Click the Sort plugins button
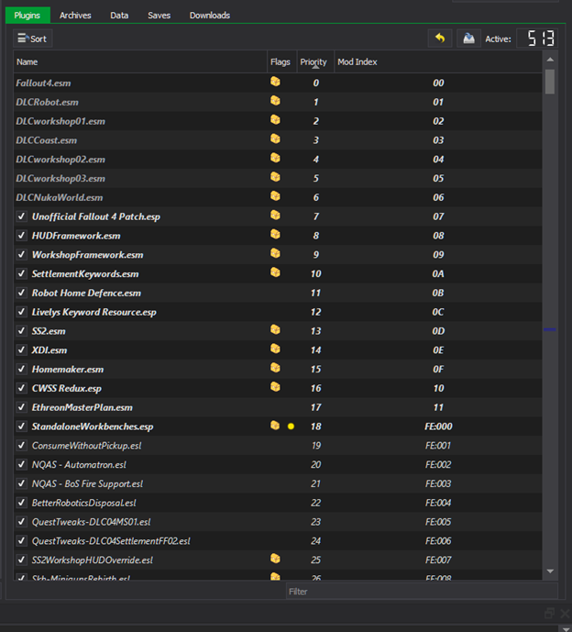Viewport: 572px width, 632px height. (32, 39)
